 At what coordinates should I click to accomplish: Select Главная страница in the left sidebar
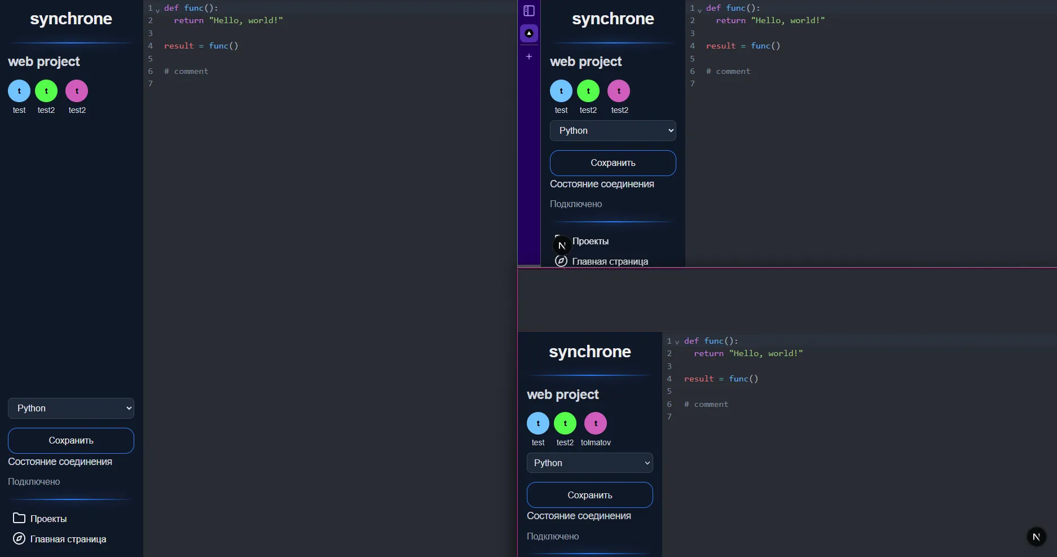(67, 538)
